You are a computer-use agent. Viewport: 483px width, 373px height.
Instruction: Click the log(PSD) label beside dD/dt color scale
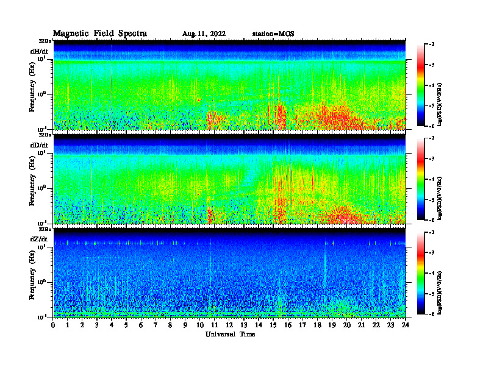(x=440, y=199)
